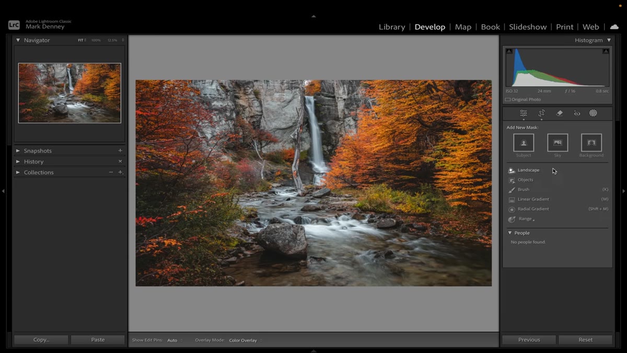Collapse the Navigator panel
This screenshot has height=353, width=627.
pos(18,40)
